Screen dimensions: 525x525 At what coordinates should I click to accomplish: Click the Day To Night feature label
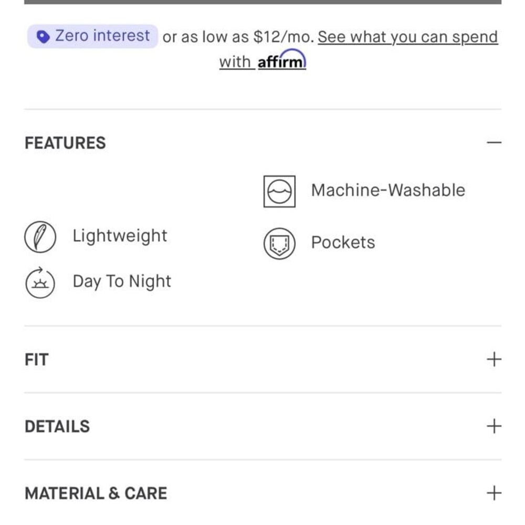pos(122,281)
